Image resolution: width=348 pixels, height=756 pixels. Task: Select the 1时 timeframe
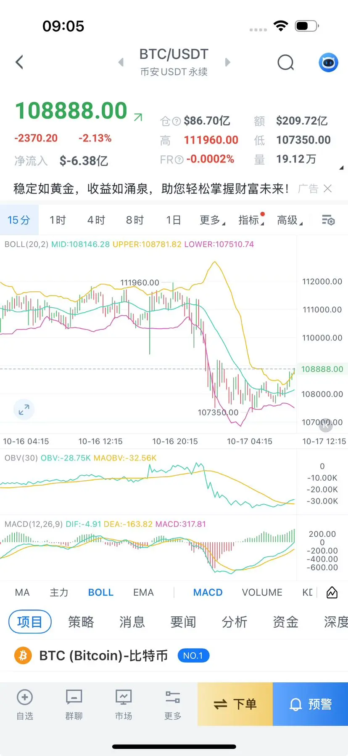(58, 220)
